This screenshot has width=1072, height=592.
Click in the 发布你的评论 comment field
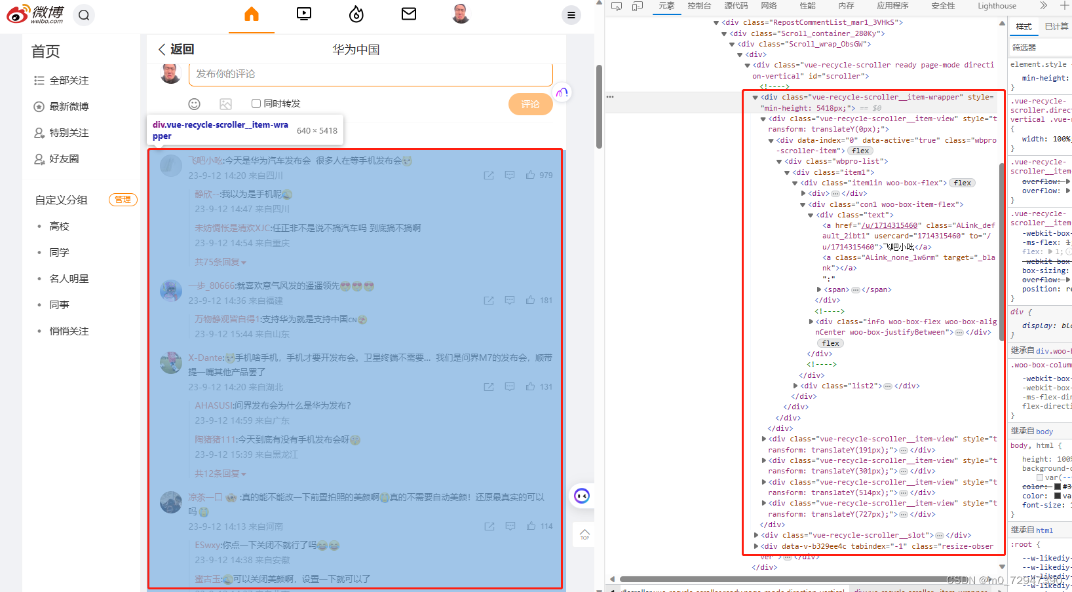coord(370,74)
